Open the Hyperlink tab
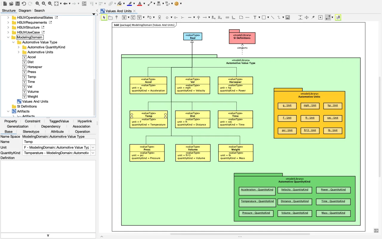 (85, 121)
